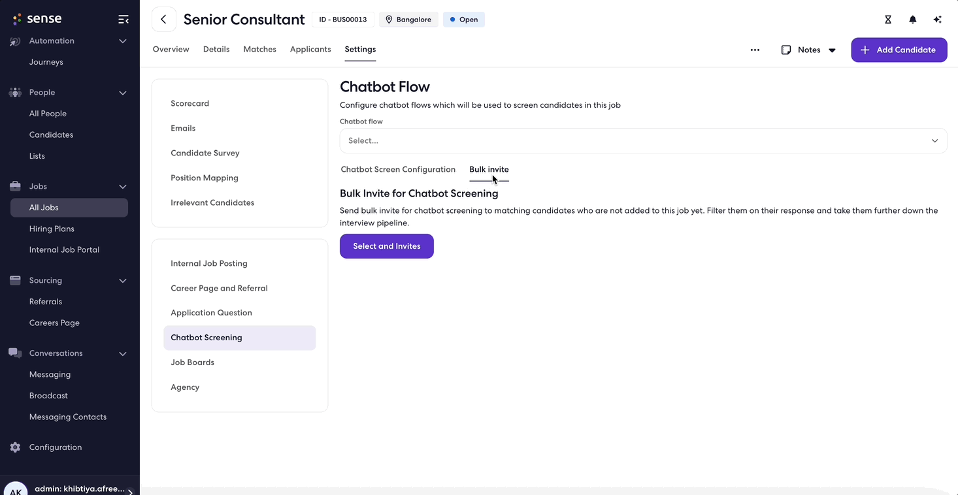Open the Chatbot flow Select dropdown
Image resolution: width=958 pixels, height=495 pixels.
click(643, 141)
